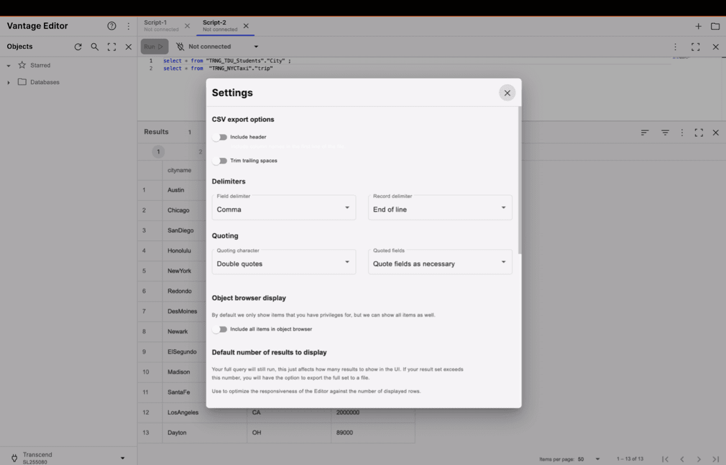Click the filter icon in Results panel
The width and height of the screenshot is (726, 465).
point(665,133)
